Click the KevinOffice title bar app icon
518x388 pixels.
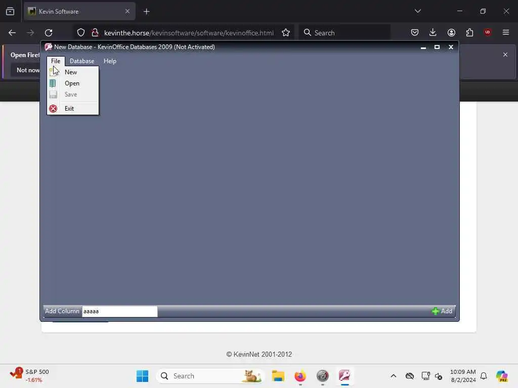(49, 47)
